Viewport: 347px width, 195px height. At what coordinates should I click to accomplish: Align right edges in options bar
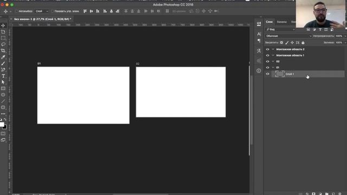(x=118, y=11)
